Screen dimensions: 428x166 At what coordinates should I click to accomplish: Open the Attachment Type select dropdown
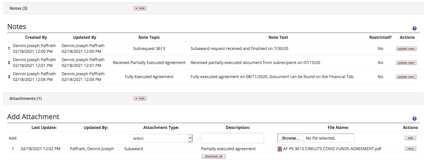[x=161, y=138]
